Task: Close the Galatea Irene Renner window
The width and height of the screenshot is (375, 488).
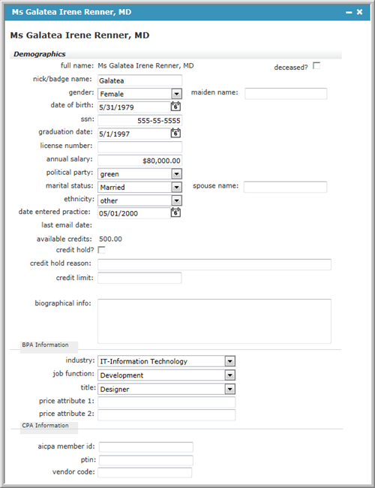Action: (360, 12)
